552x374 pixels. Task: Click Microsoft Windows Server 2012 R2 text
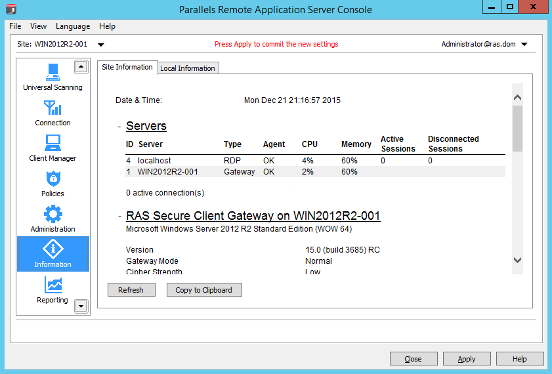click(239, 229)
